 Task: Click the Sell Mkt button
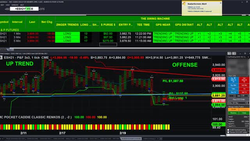point(244,85)
